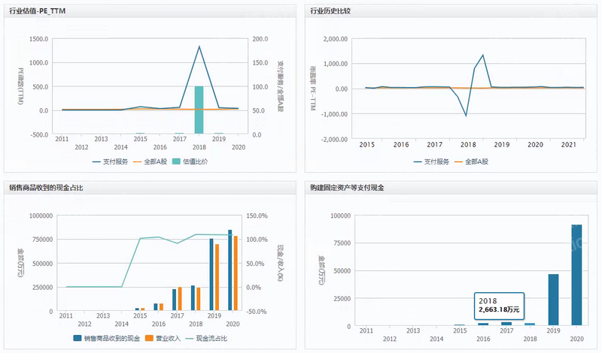Click the 2018 negative trough in 行业历史比较

point(467,116)
